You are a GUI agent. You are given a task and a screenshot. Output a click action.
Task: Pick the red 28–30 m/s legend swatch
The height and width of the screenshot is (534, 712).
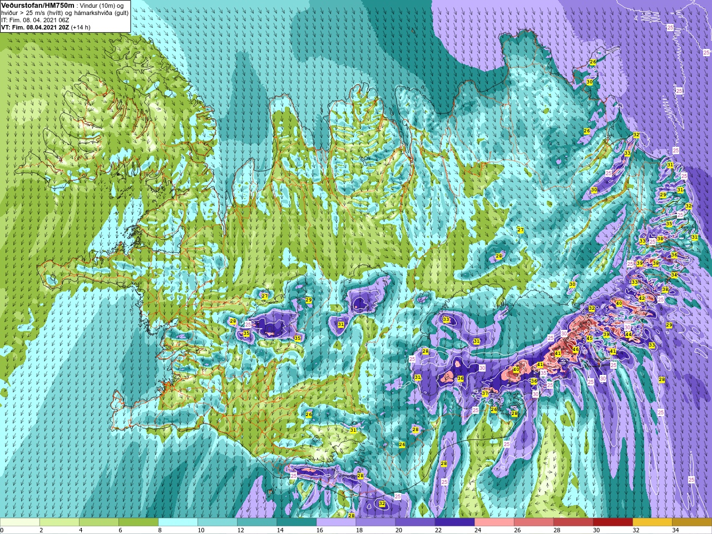click(573, 522)
